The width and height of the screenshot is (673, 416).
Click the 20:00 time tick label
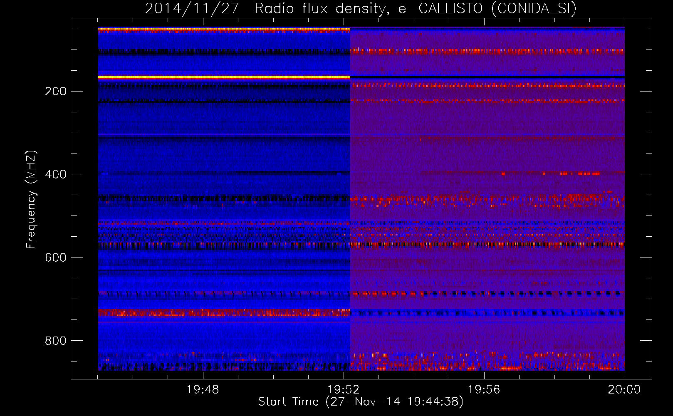tap(624, 390)
